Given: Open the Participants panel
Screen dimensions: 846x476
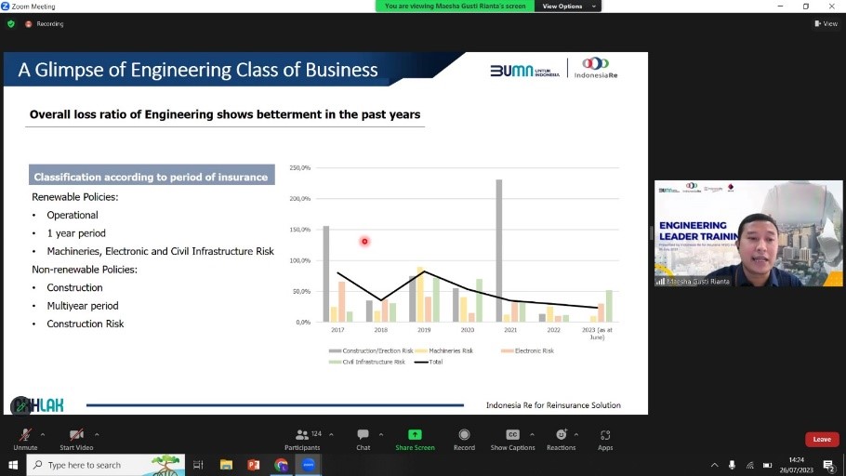Looking at the screenshot, I should click(x=302, y=440).
